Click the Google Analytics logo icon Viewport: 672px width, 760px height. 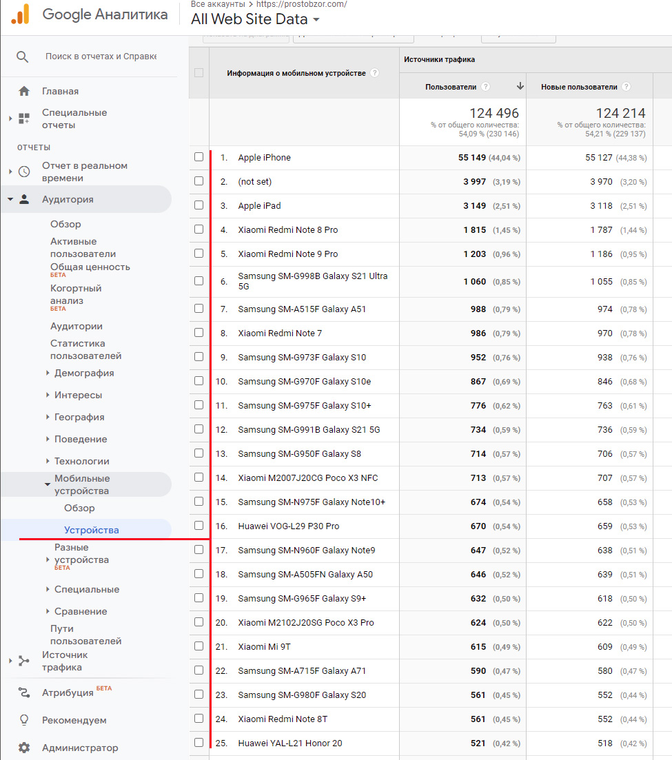point(20,14)
